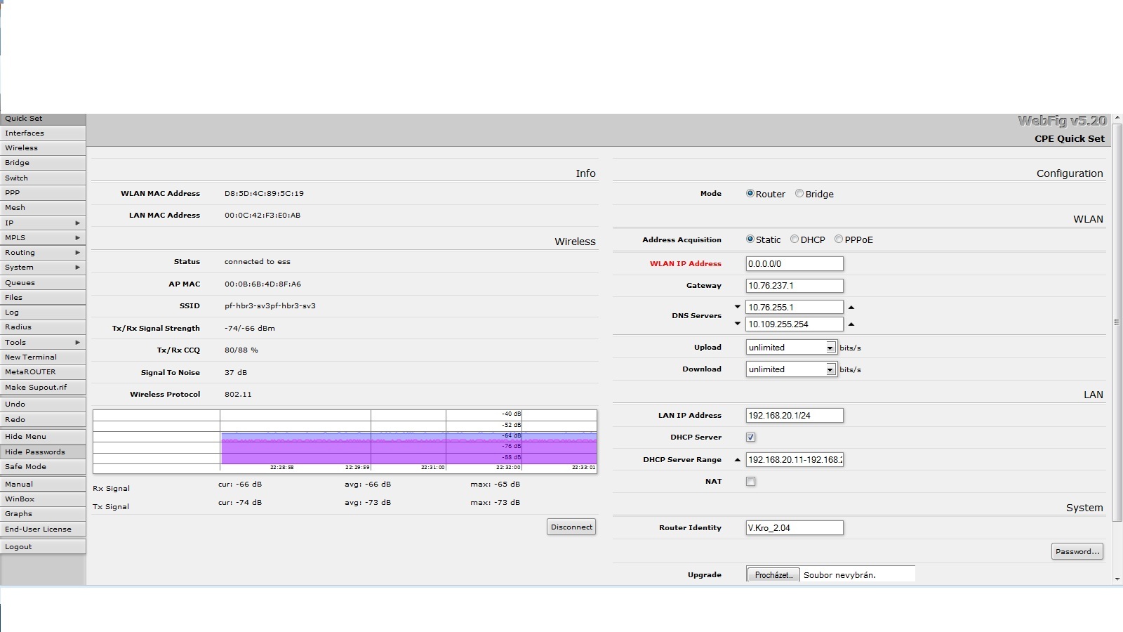Select the Bridge mode radio button
This screenshot has width=1123, height=632.
(x=799, y=194)
